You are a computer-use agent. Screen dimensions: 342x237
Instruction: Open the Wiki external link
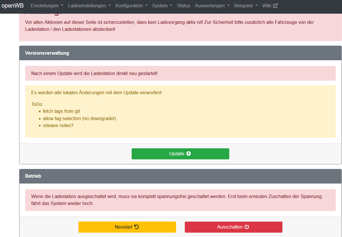pos(270,6)
